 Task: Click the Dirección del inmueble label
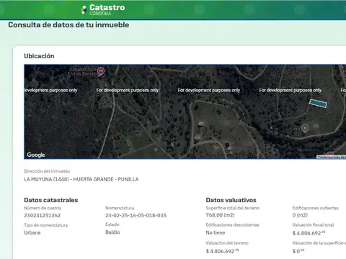(x=47, y=171)
